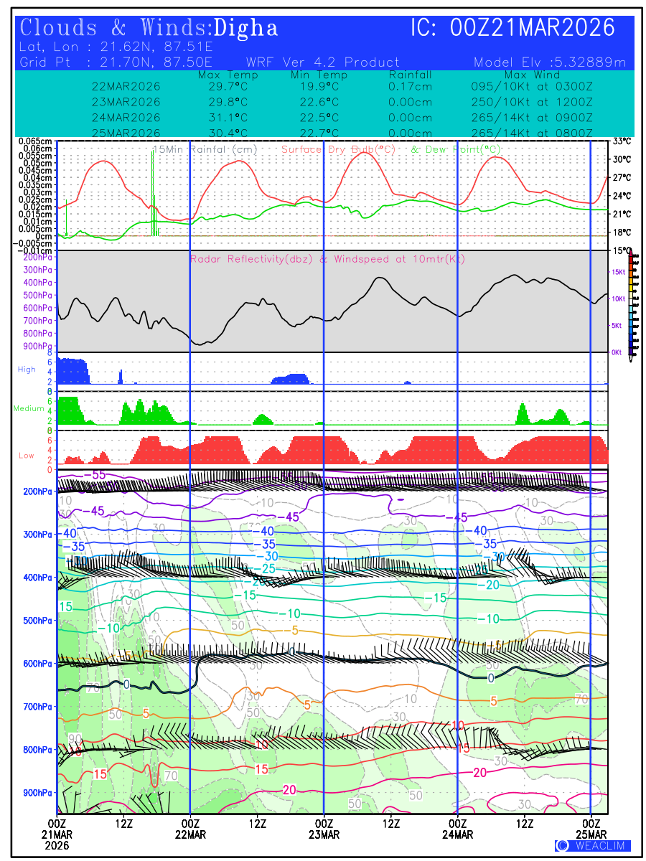This screenshot has width=646, height=861.
Task: Click the IC: 00Z21MAR2026 initial condition label
Action: [513, 28]
